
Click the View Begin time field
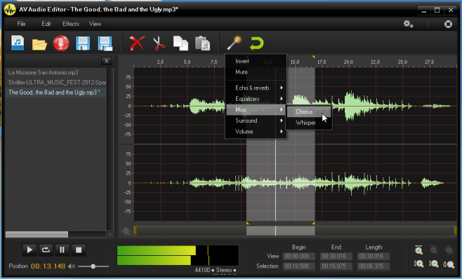[x=299, y=257]
